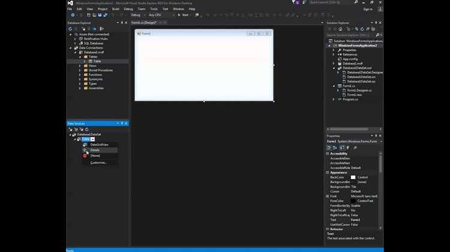Click Sign in at top right
Screen dimensions: 450x252
click(x=368, y=10)
